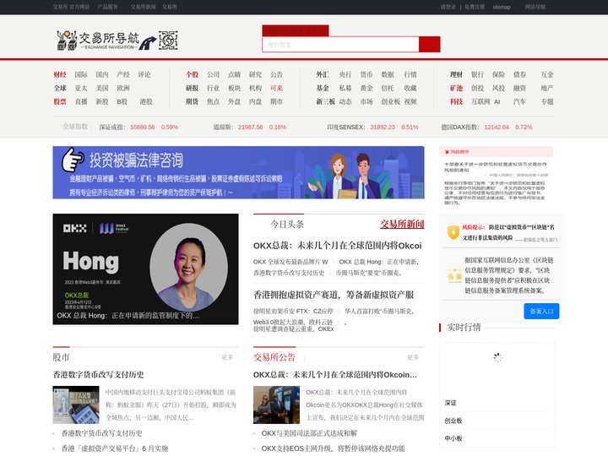Click 更多 next to 交易所公告 heading
Image resolution: width=608 pixels, height=456 pixels.
click(413, 357)
